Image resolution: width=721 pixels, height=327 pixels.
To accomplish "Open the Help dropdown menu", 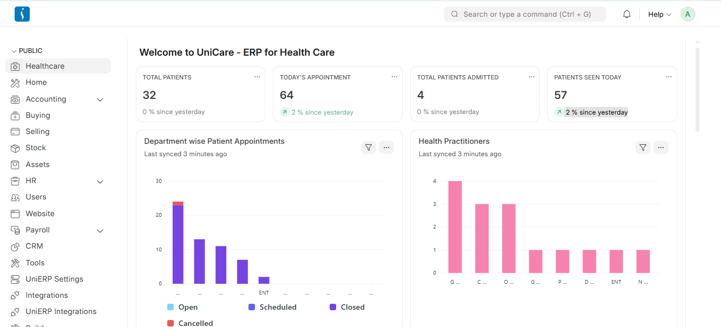I will tap(659, 15).
